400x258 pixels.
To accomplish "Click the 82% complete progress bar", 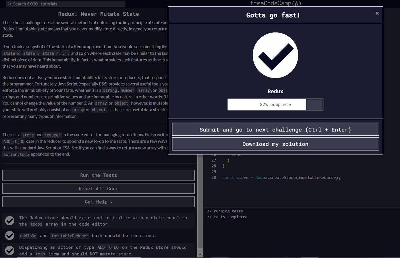I will click(275, 105).
